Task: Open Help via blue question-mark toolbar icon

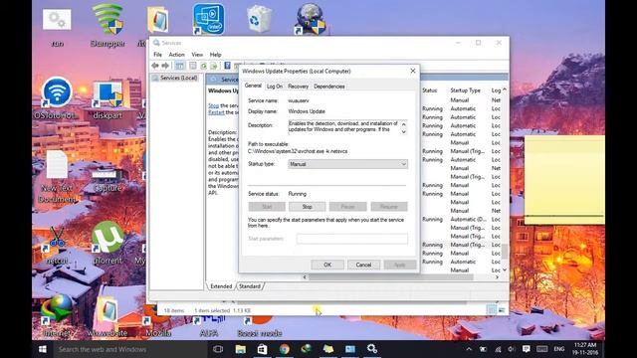Action: pyautogui.click(x=228, y=66)
